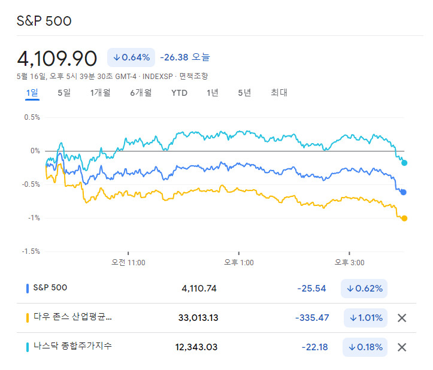Screen dimensions: 433x370
Task: Click the teal Nasdaq line endpoint dot
Action: pos(404,163)
